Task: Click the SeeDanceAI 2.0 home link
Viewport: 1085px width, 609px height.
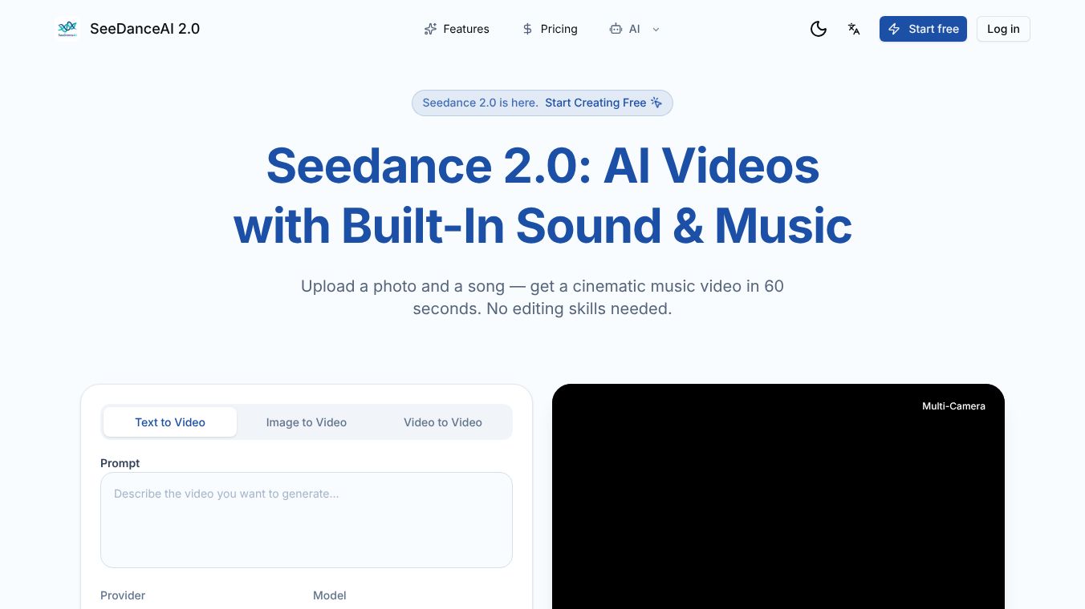Action: [x=128, y=29]
